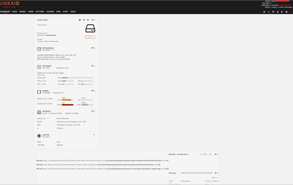Click the 'missing key file' text in header

click(285, 5)
